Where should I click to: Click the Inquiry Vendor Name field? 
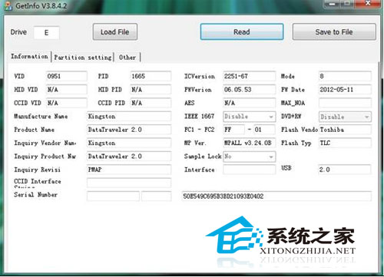129,143
